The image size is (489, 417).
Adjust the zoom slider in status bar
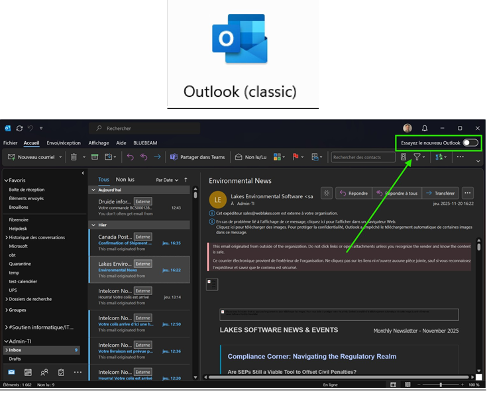441,385
